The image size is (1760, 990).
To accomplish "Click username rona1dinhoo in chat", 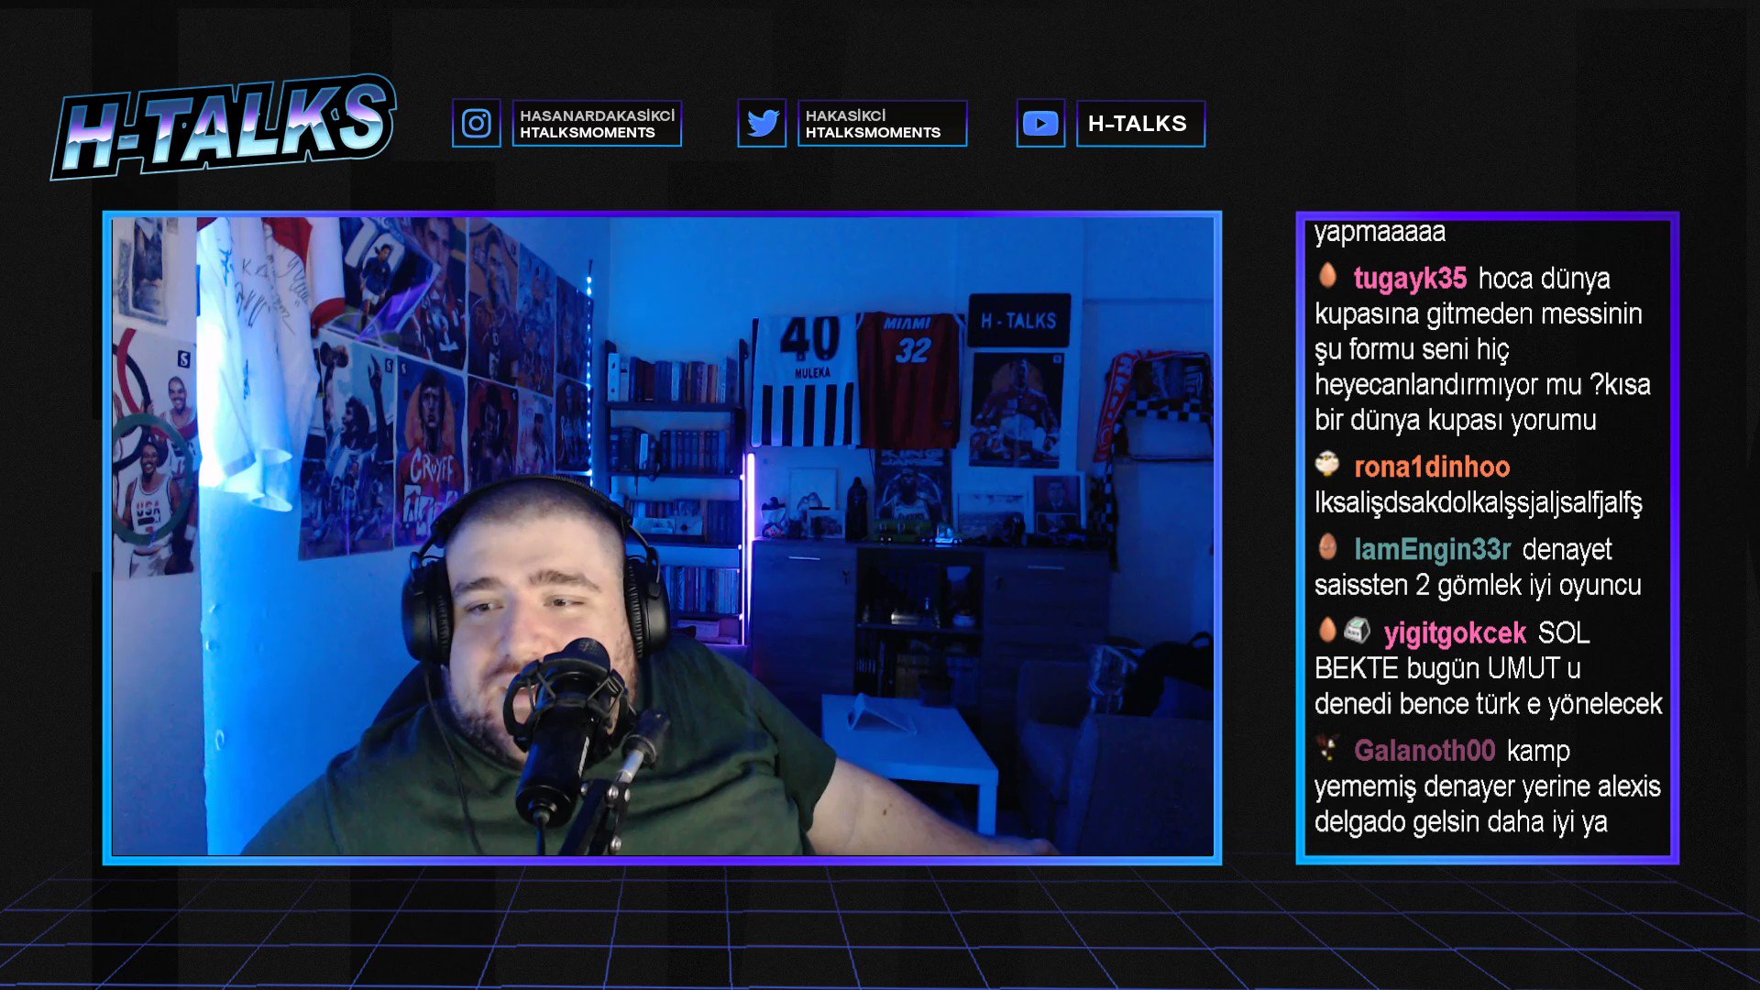I will pyautogui.click(x=1432, y=467).
